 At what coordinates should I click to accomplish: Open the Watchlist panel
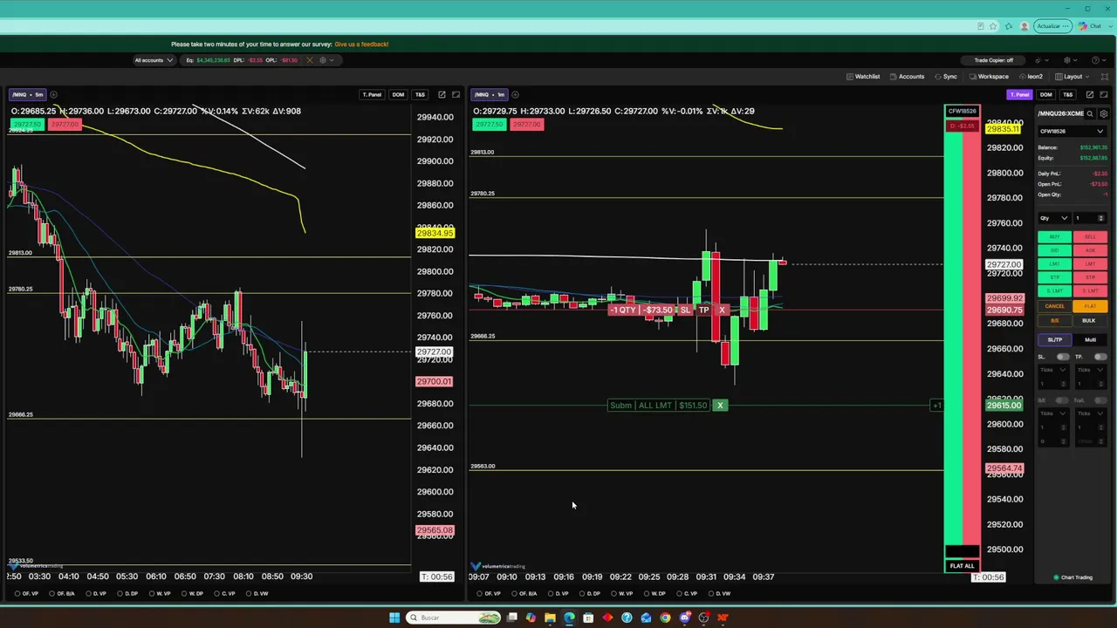pos(862,77)
